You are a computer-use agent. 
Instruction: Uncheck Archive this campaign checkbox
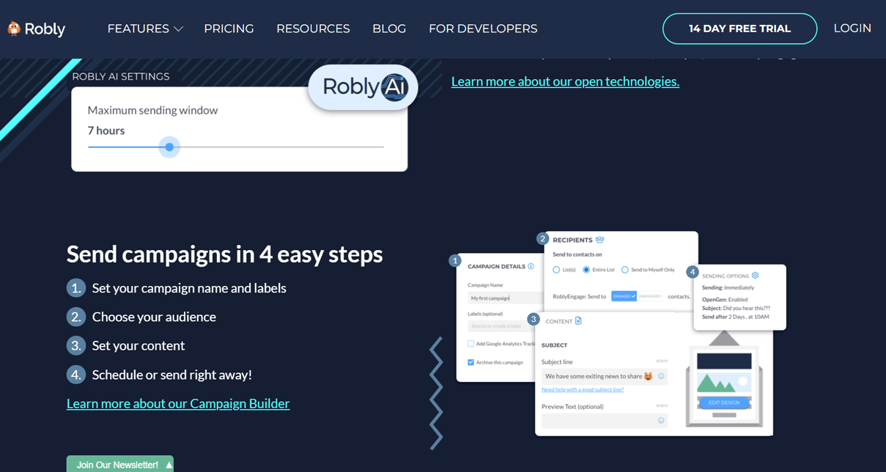point(470,362)
